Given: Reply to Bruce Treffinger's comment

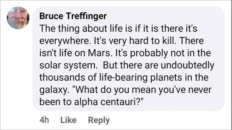Looking at the screenshot, I should tap(99, 120).
